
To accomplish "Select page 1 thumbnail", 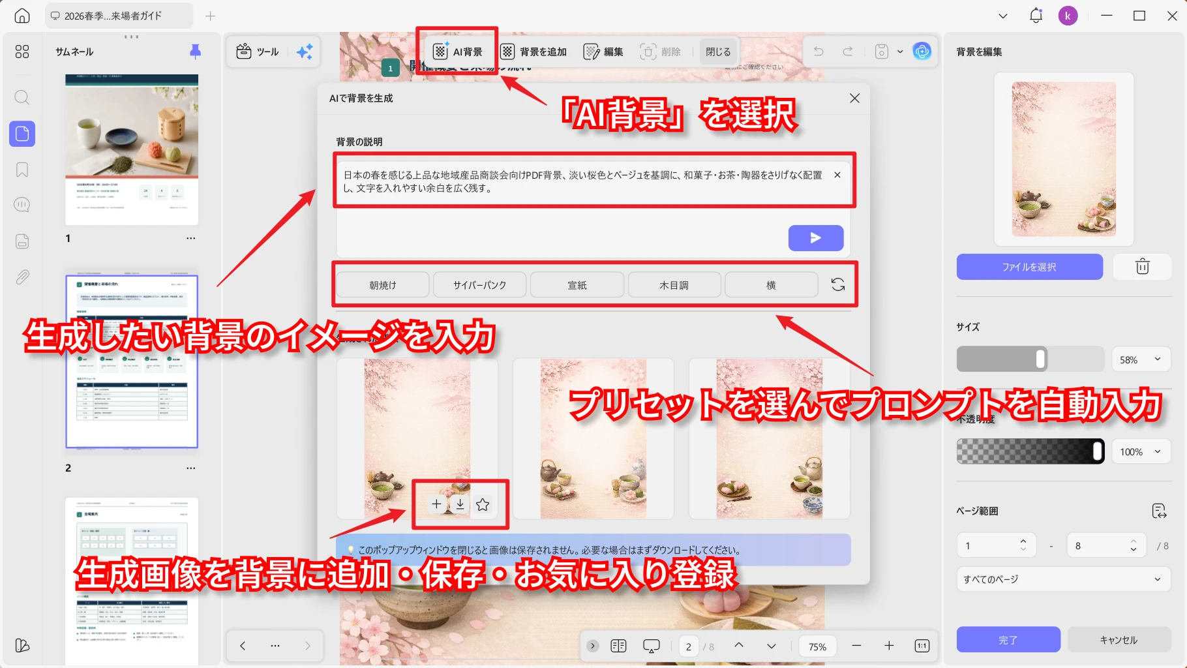I will click(x=132, y=149).
